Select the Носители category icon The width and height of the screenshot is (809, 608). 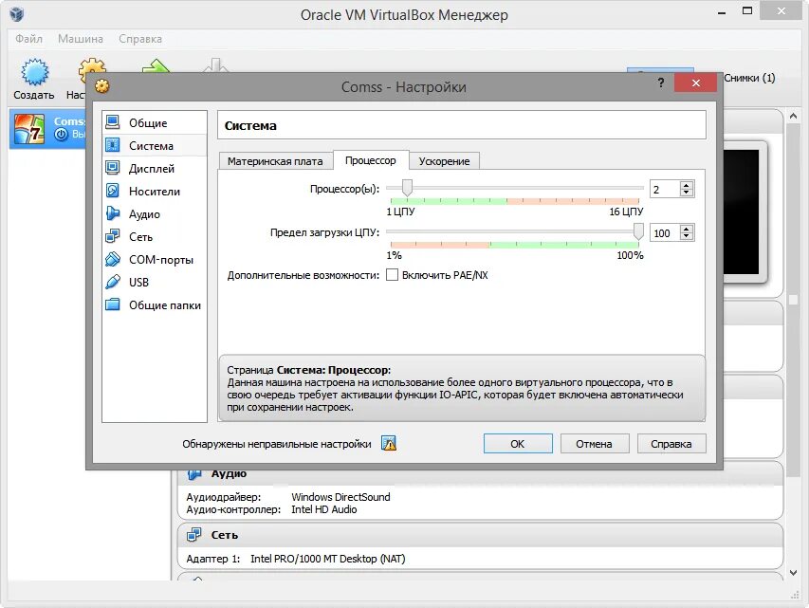[113, 191]
